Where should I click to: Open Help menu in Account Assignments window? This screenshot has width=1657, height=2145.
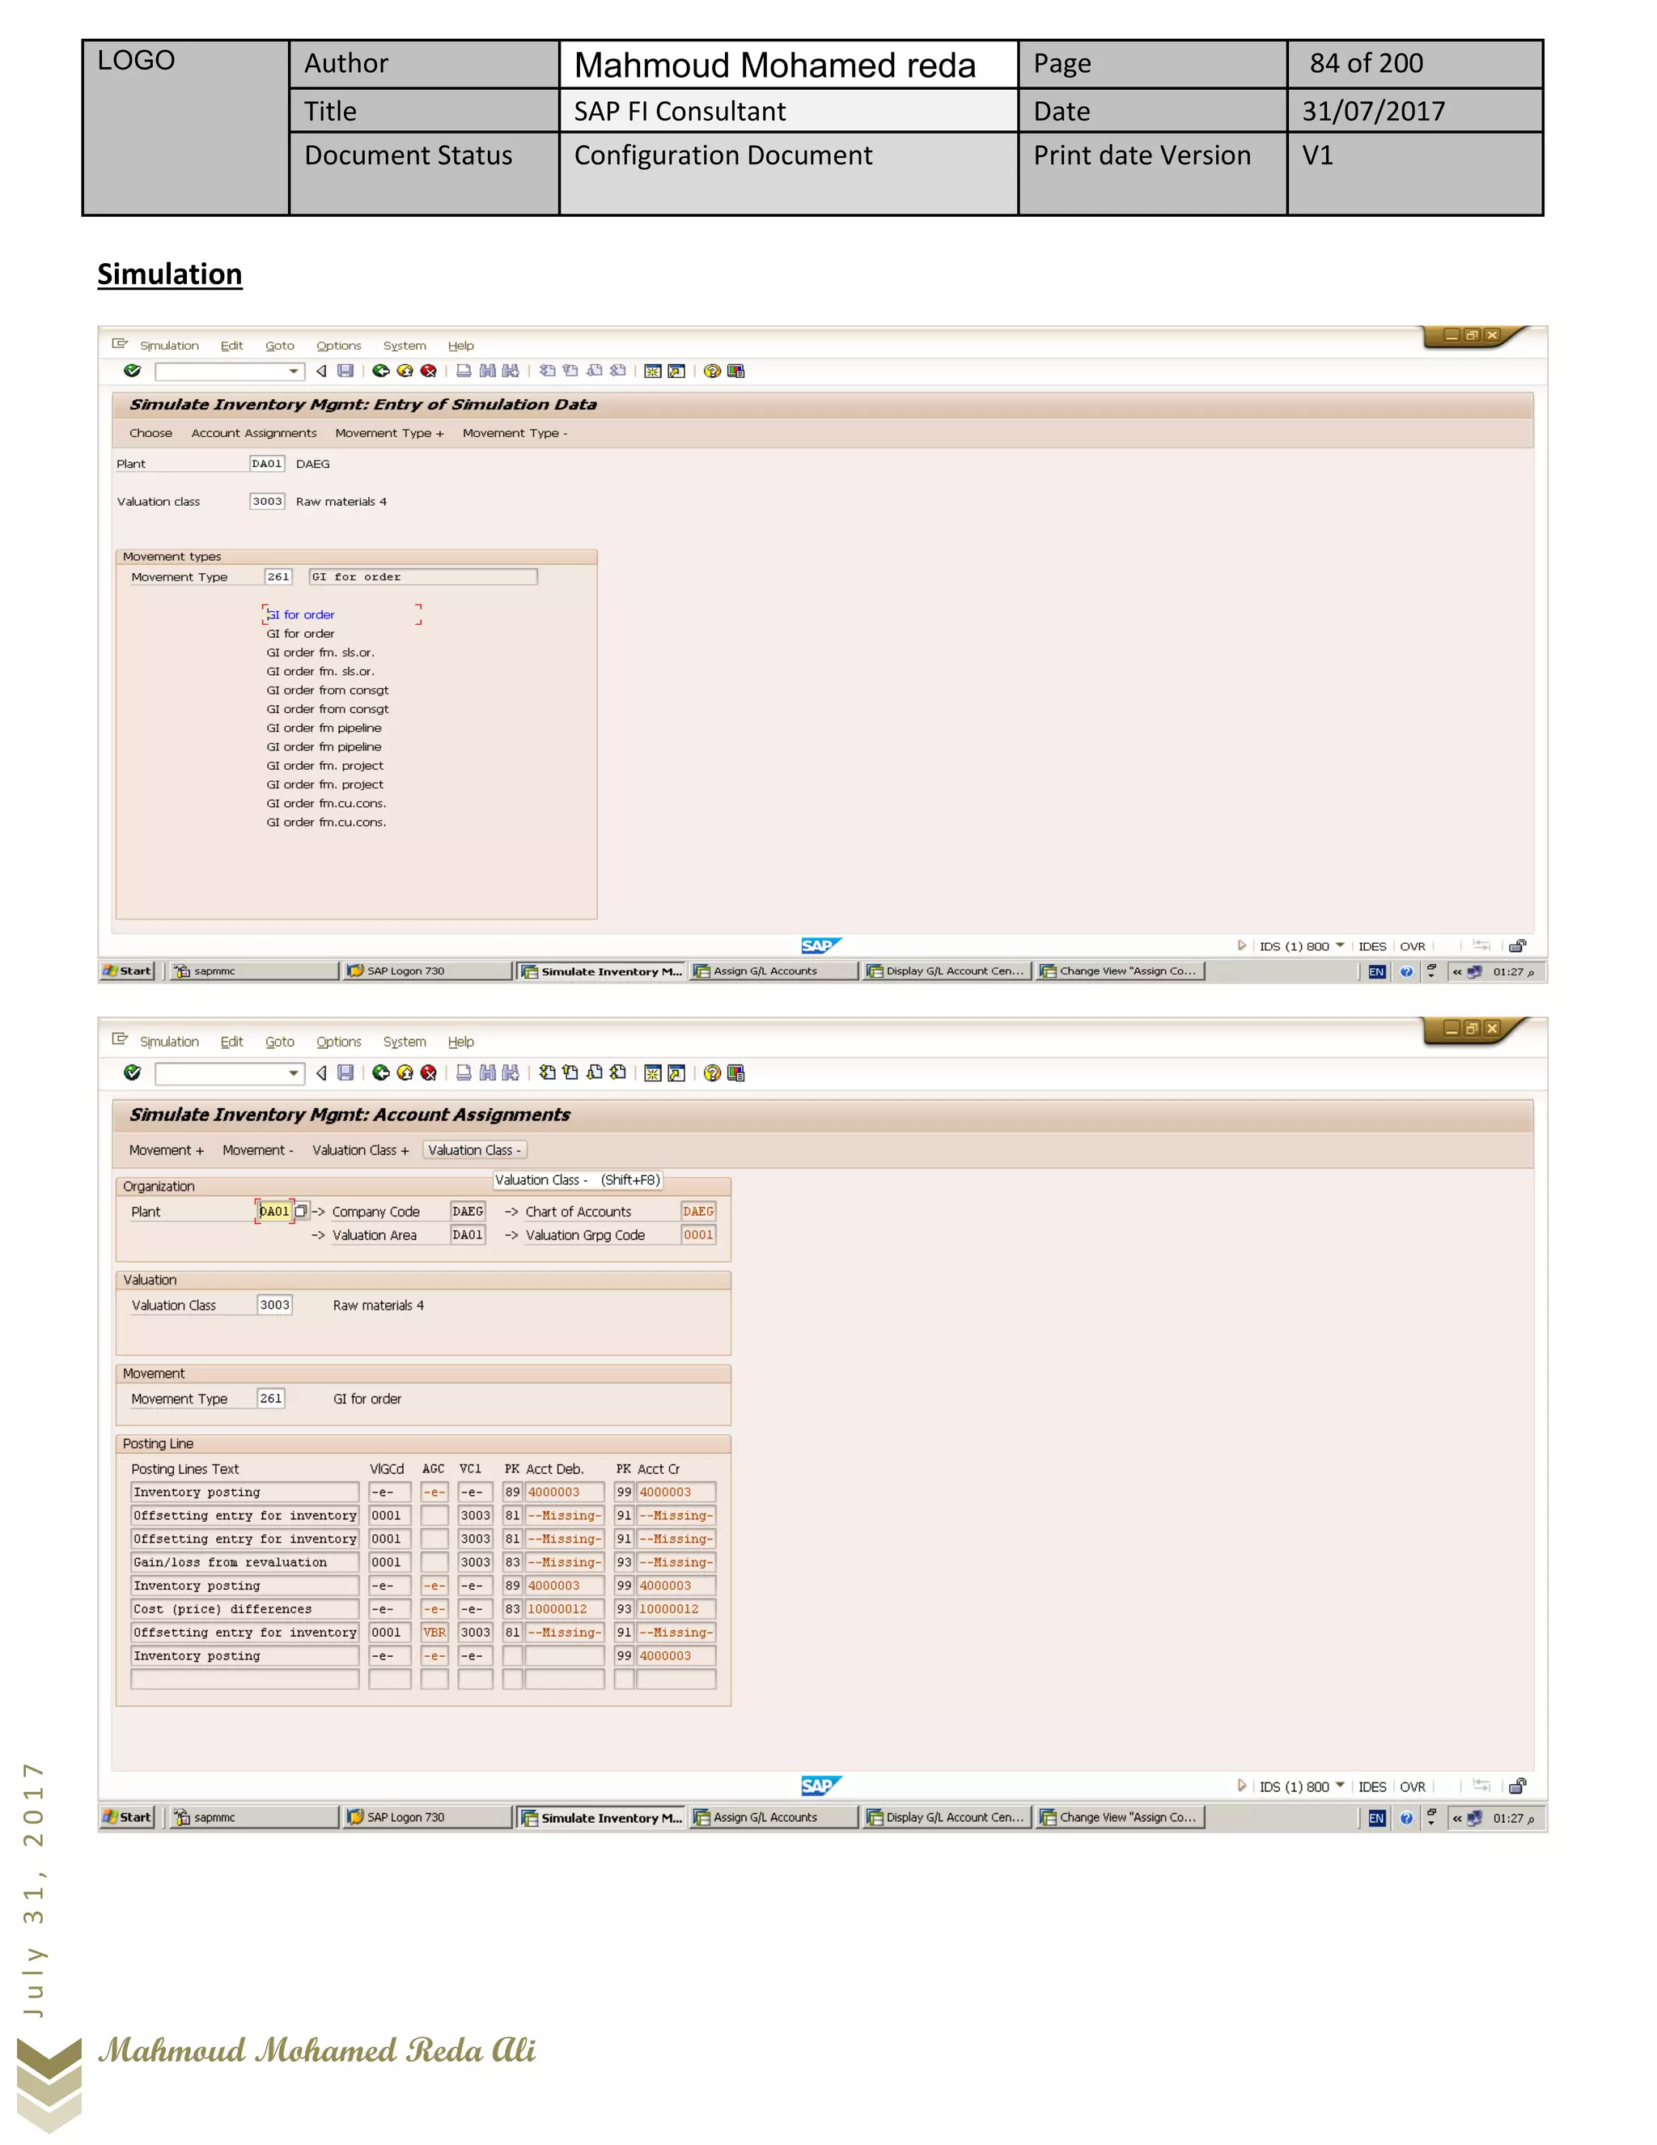(x=460, y=1042)
